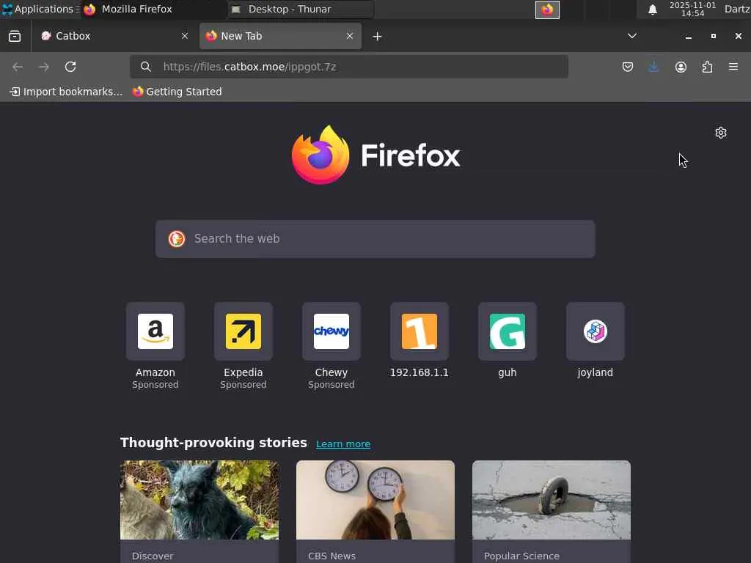The height and width of the screenshot is (563, 751).
Task: Click the files.catbox.moe address bar
Action: click(x=349, y=67)
